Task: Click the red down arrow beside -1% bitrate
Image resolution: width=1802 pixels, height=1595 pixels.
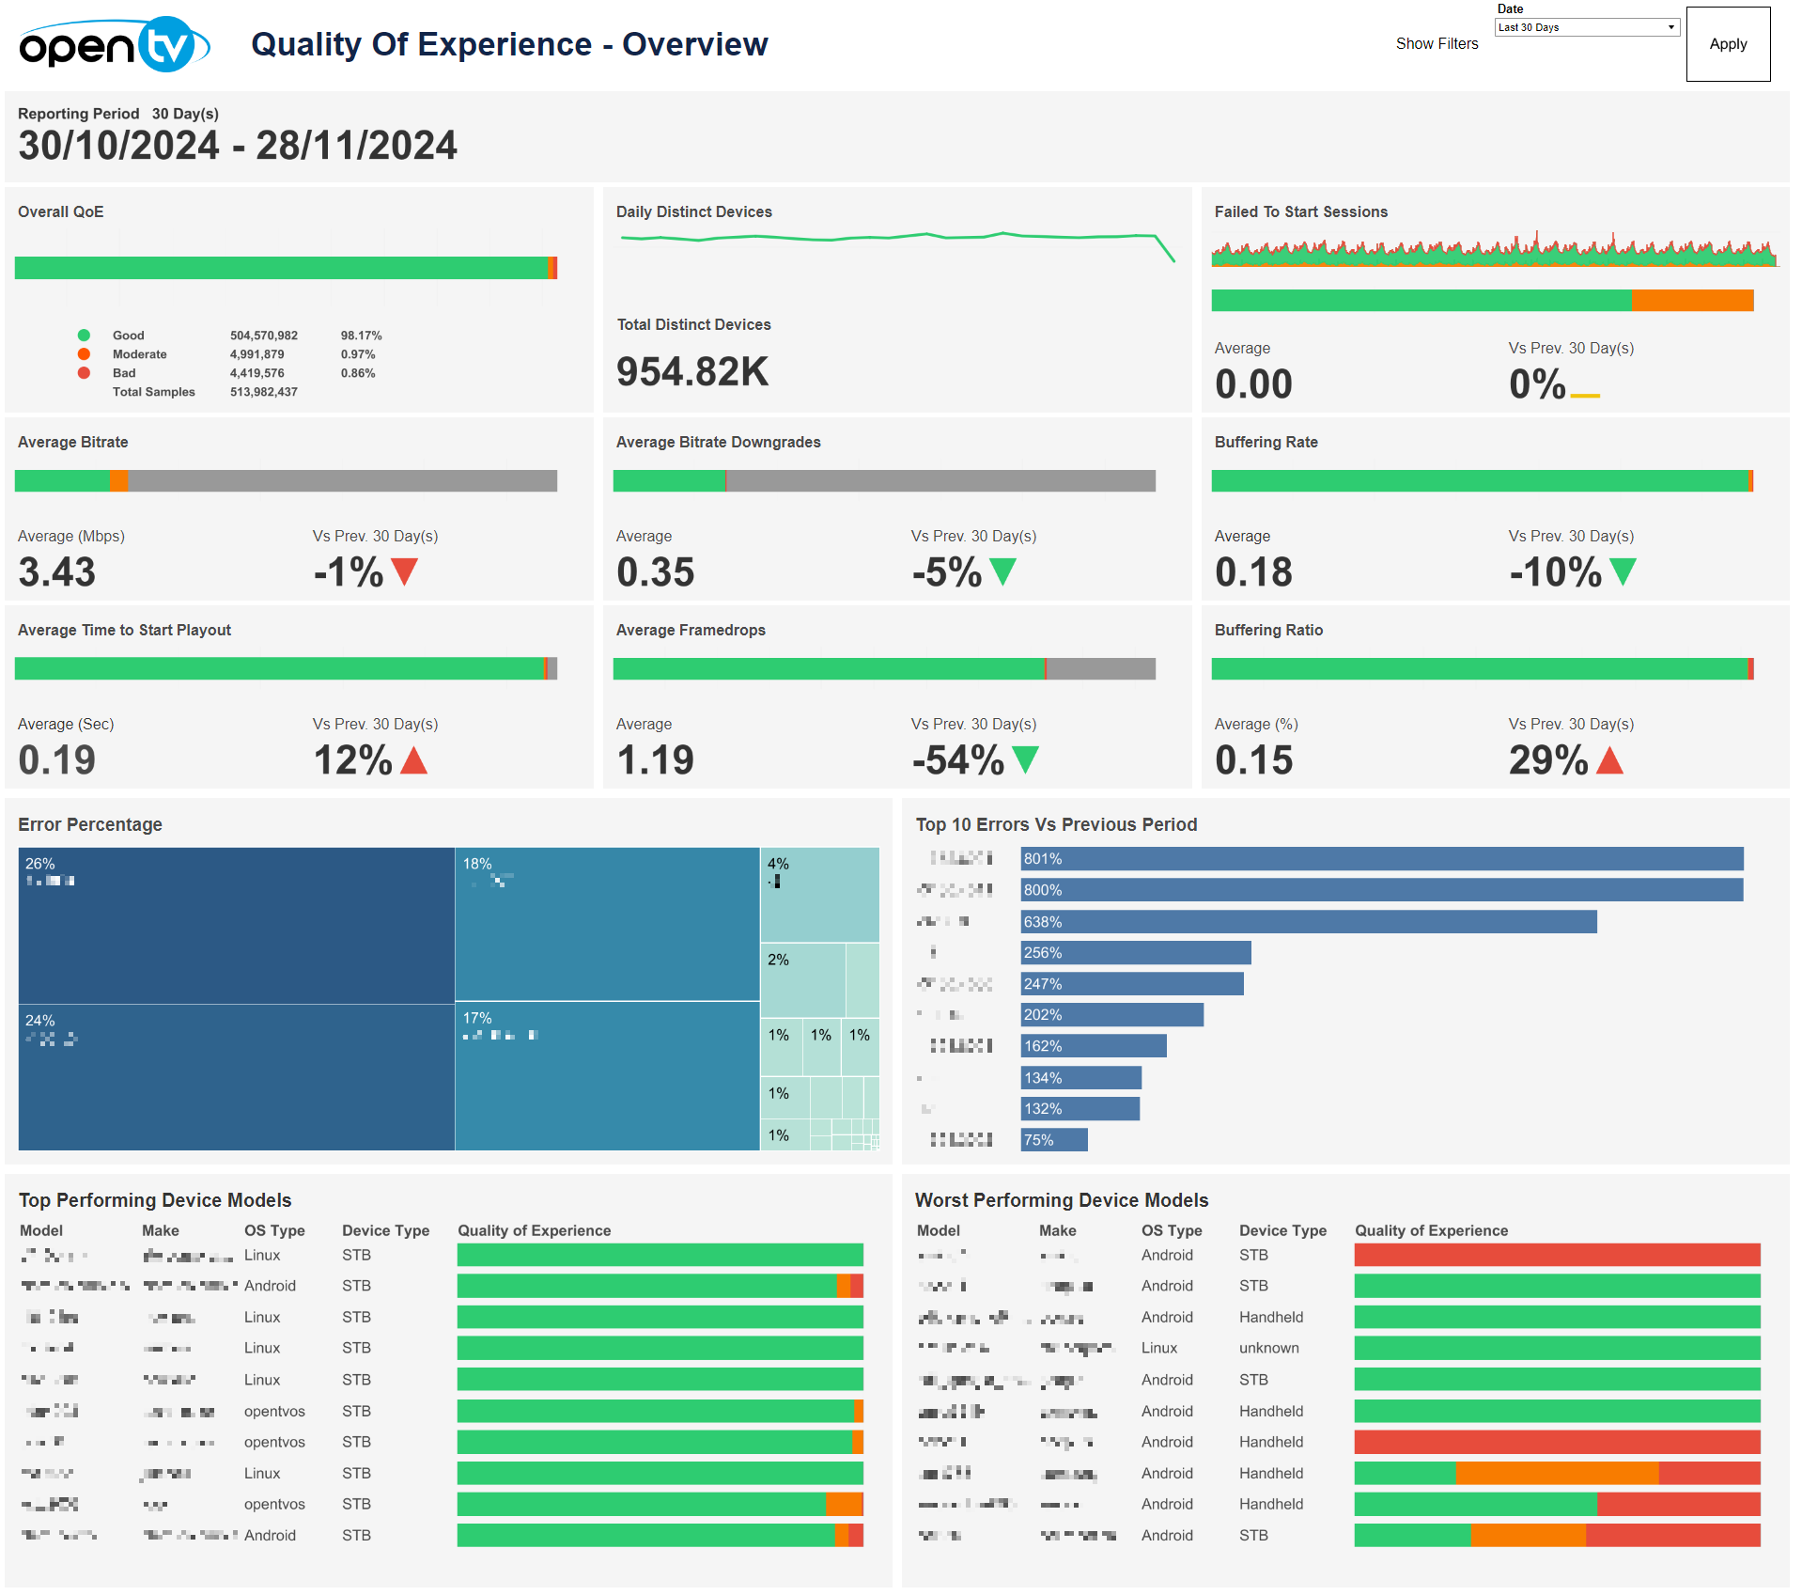Action: tap(404, 571)
